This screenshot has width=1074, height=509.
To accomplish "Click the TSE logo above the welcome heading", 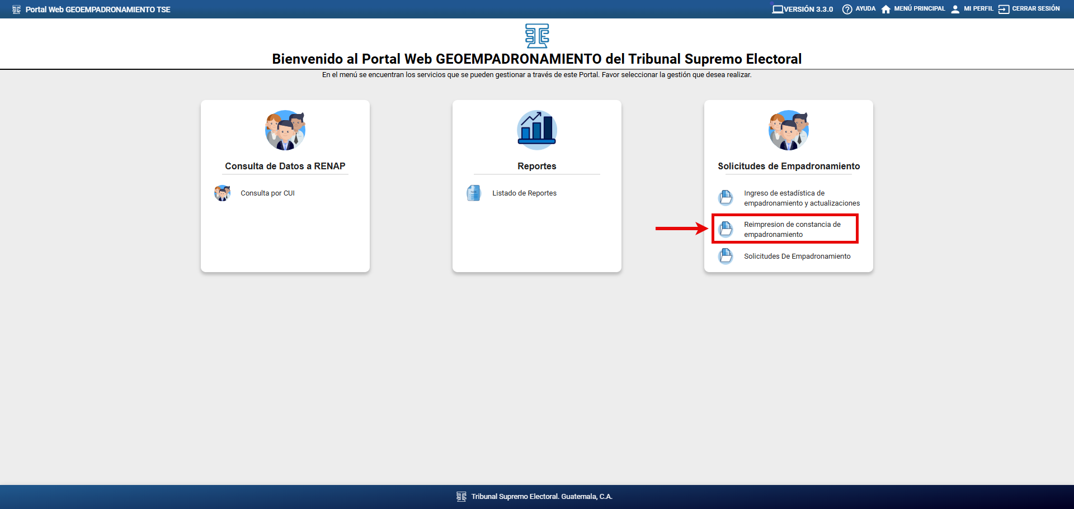I will click(x=537, y=36).
